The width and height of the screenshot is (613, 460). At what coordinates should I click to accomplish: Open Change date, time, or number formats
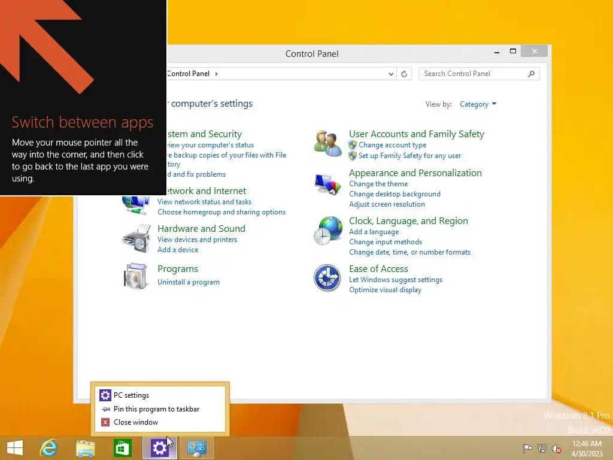tap(409, 252)
